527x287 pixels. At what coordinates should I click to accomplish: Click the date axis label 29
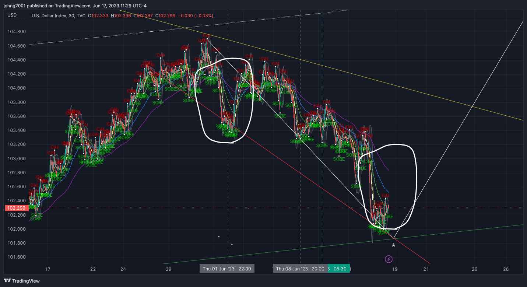pos(168,269)
